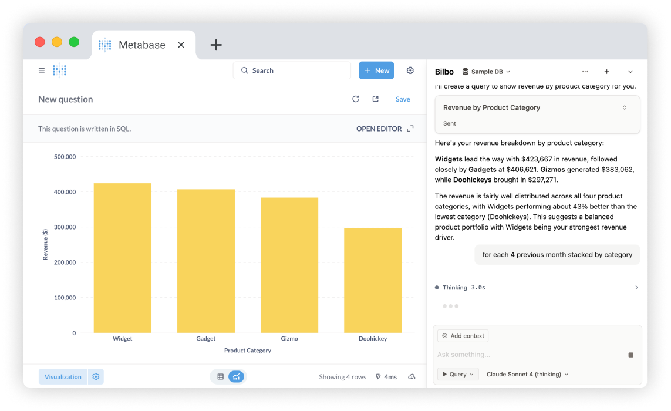The height and width of the screenshot is (411, 671).
Task: Switch to chart view toggle
Action: pos(236,377)
